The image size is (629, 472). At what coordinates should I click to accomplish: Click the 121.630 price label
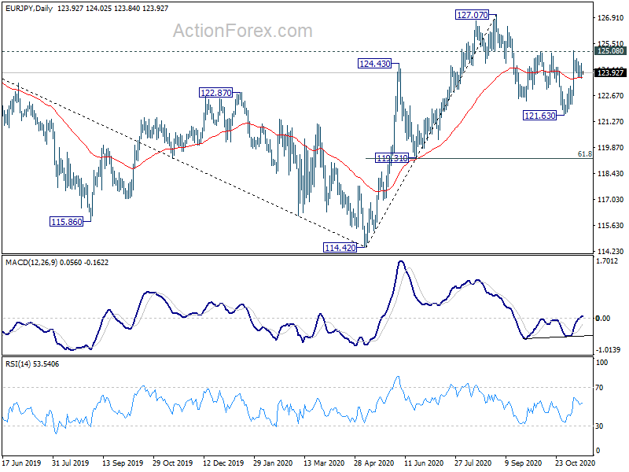pyautogui.click(x=540, y=116)
